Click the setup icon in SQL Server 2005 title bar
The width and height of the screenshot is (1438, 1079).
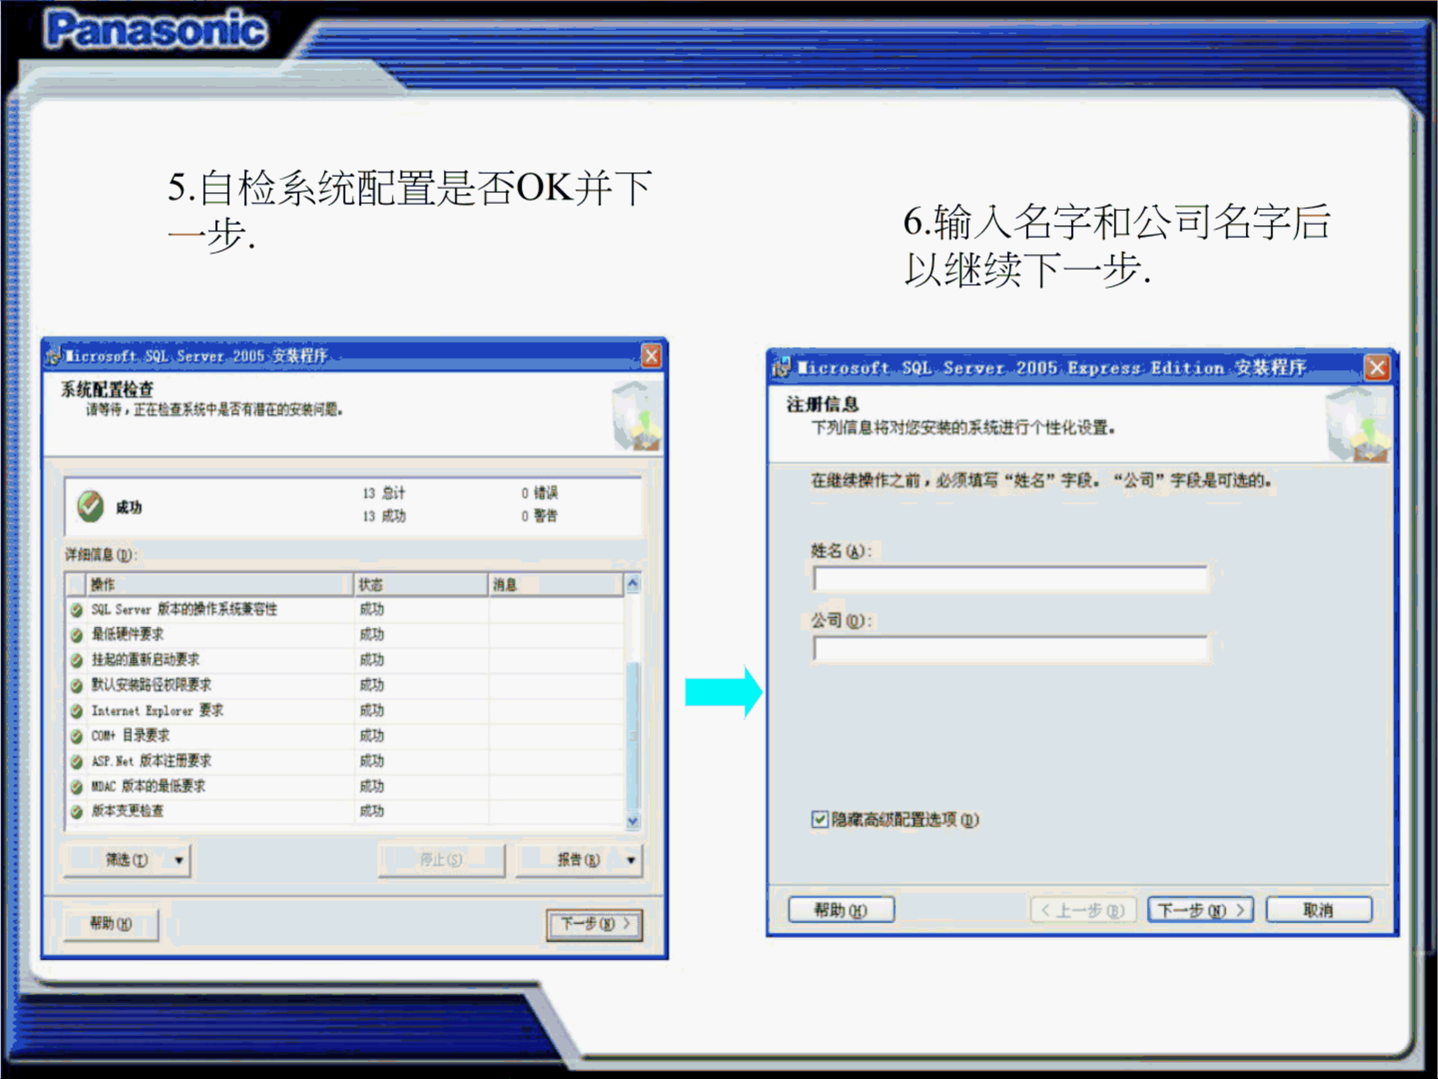click(54, 356)
